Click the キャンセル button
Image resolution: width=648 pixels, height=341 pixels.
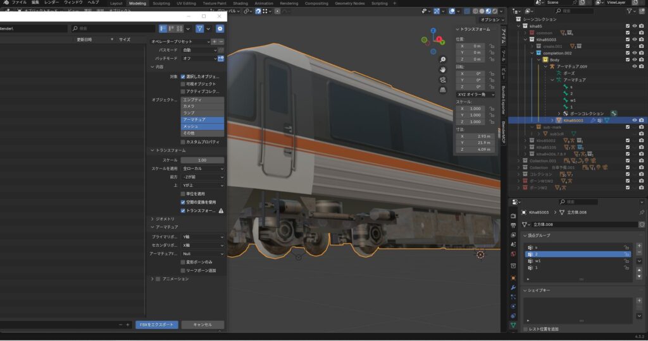coord(202,325)
